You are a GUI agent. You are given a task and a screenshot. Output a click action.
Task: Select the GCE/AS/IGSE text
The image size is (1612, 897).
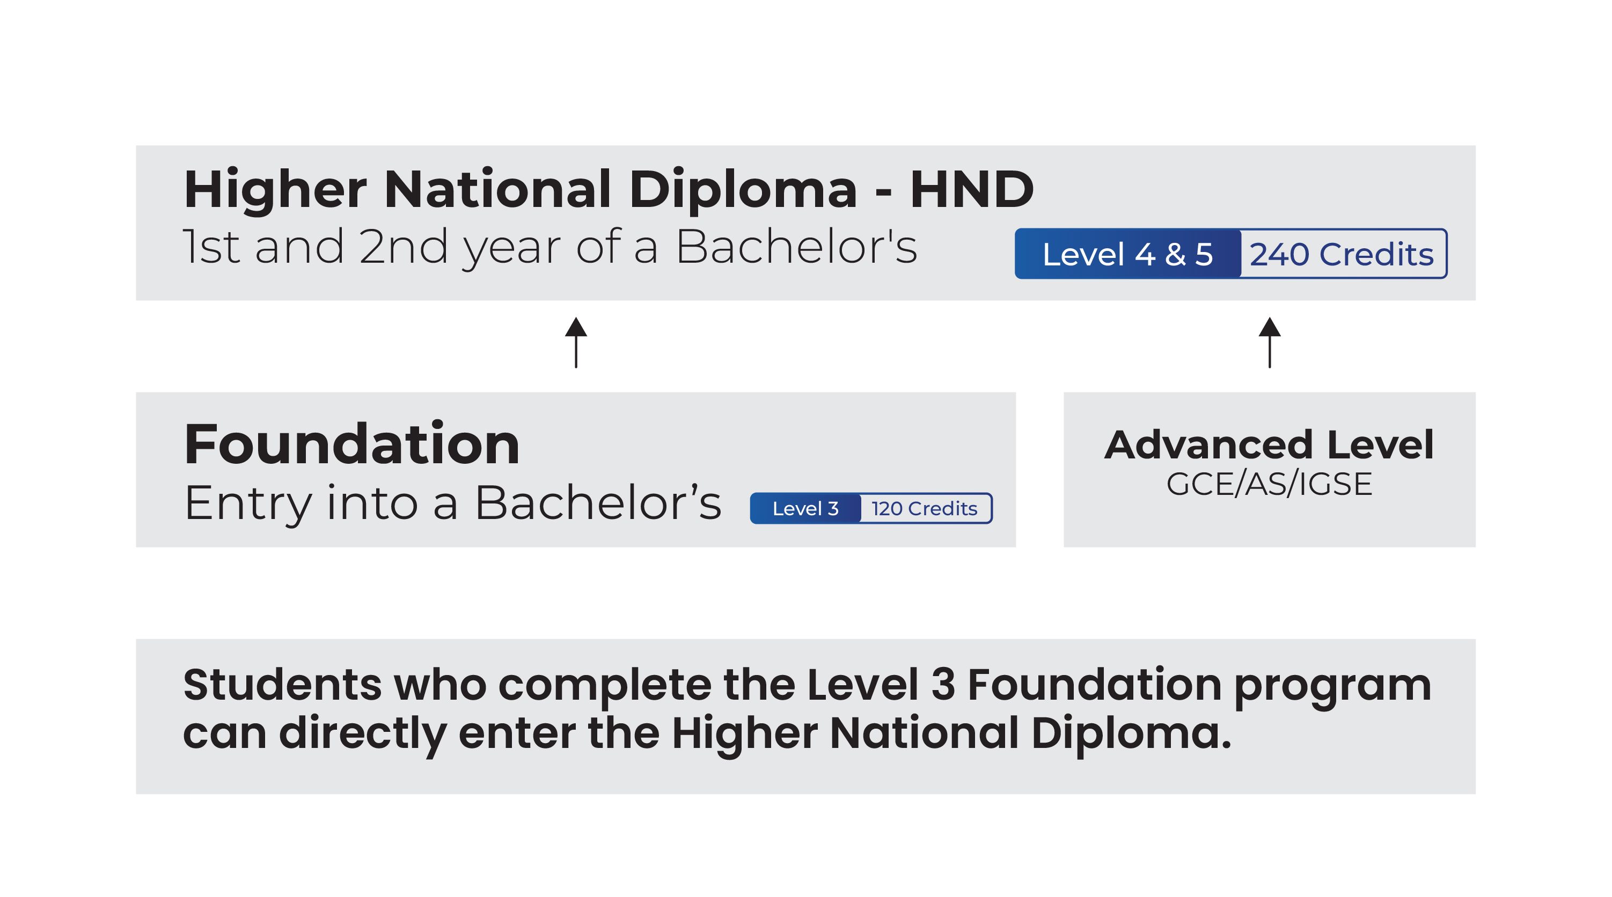pyautogui.click(x=1269, y=484)
